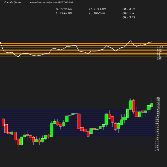The height and width of the screenshot is (167, 167).
Task: Click the '650' price axis label
Action: 157,144
